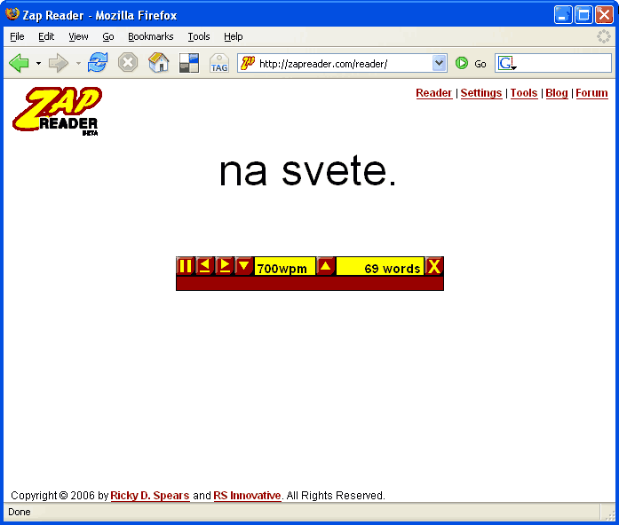The image size is (619, 525).
Task: Click the 700wpm speed display
Action: 284,267
